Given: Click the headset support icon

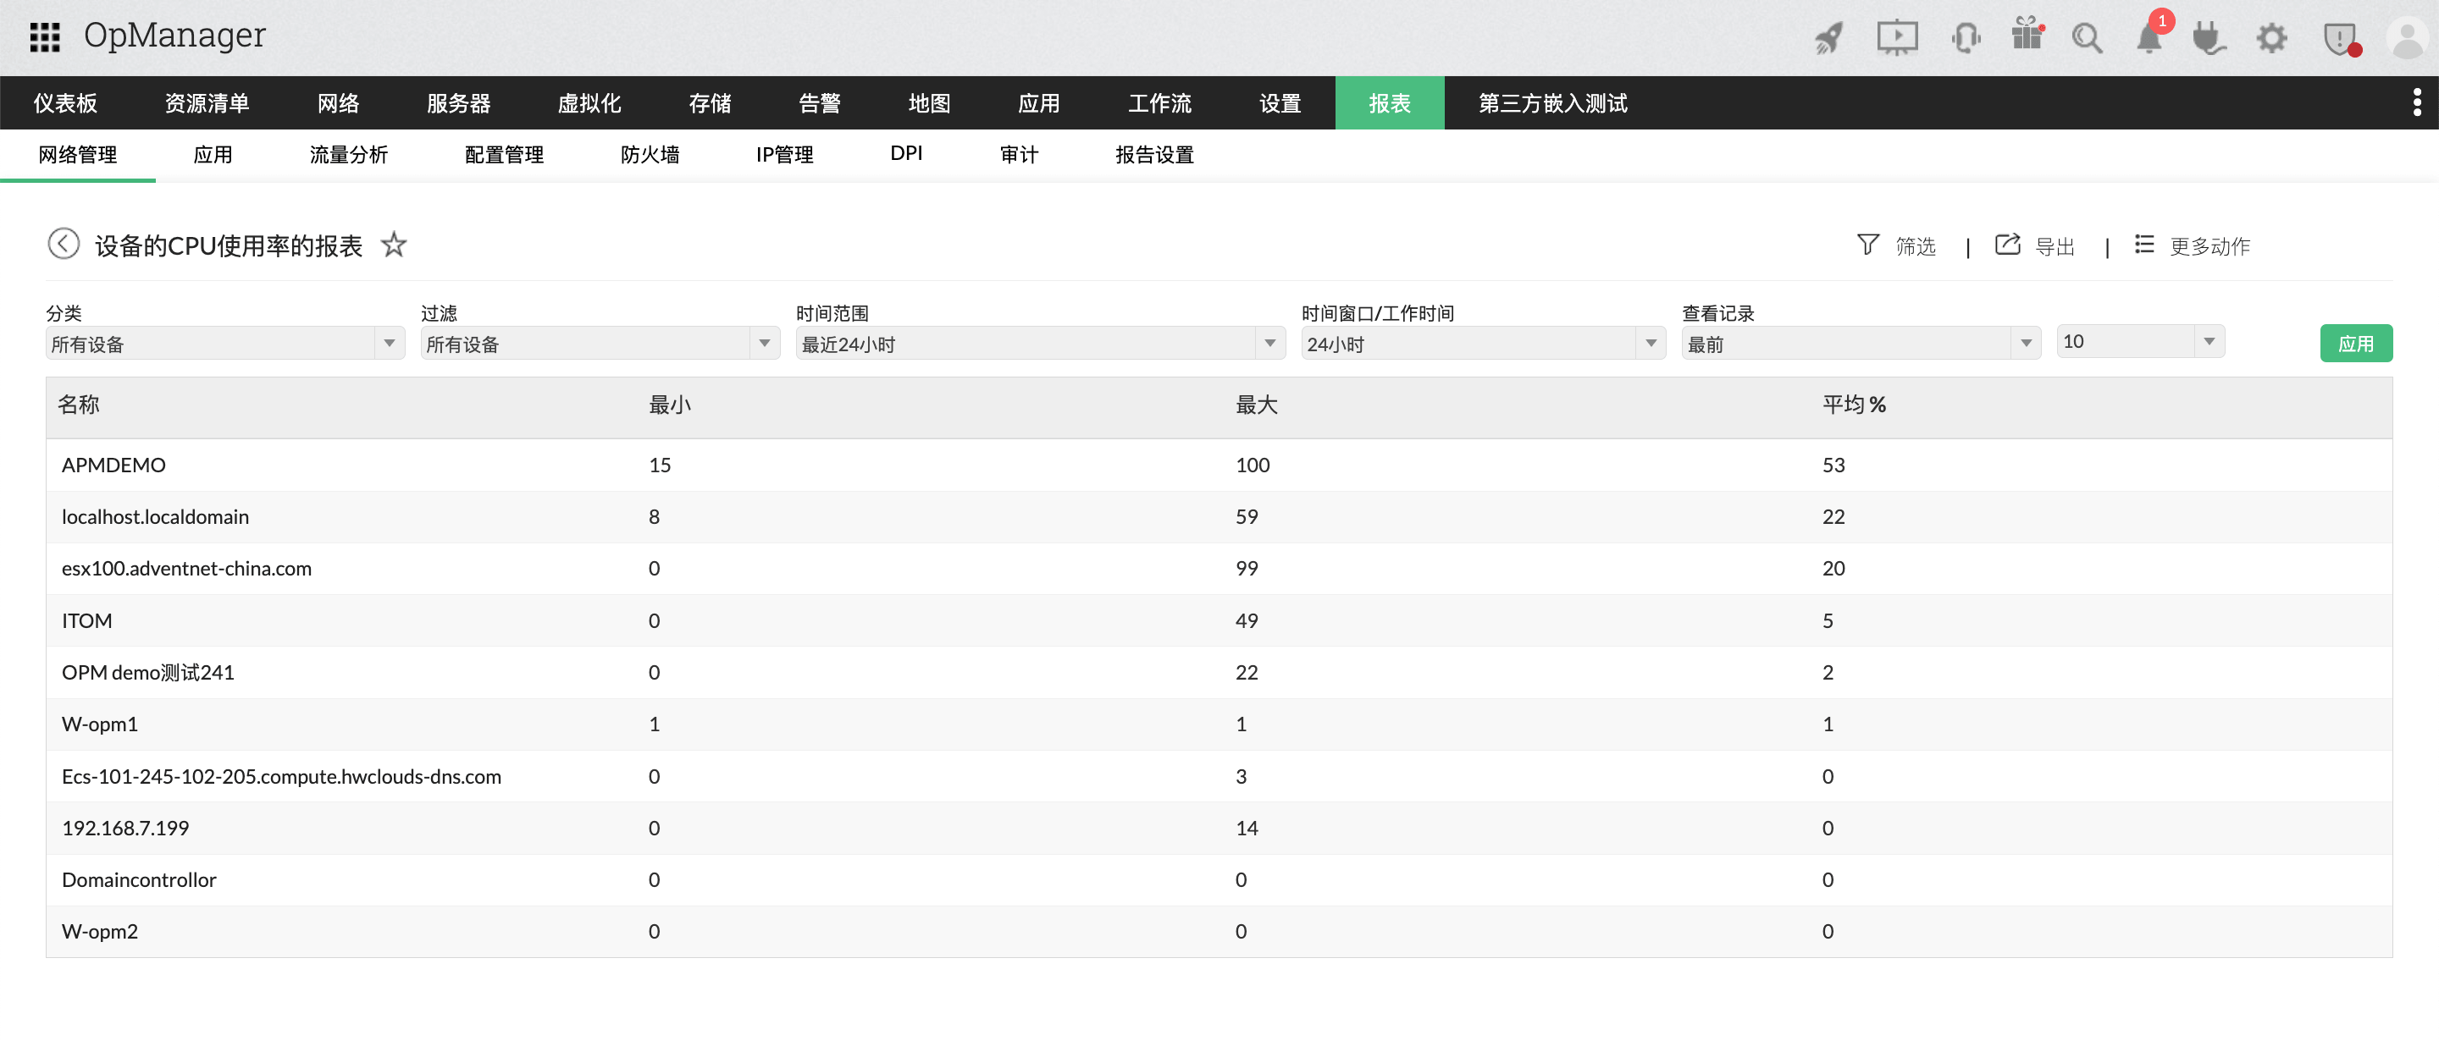Looking at the screenshot, I should pyautogui.click(x=1965, y=38).
